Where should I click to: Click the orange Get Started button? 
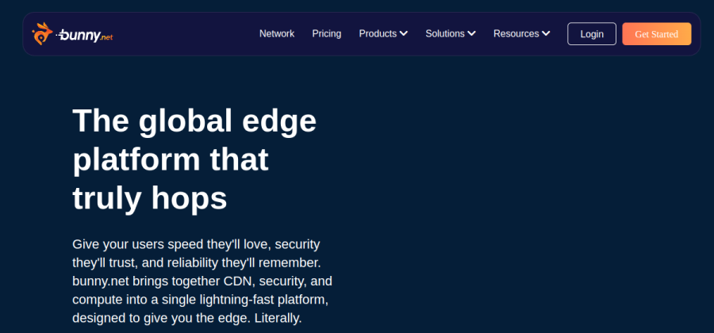pos(657,34)
